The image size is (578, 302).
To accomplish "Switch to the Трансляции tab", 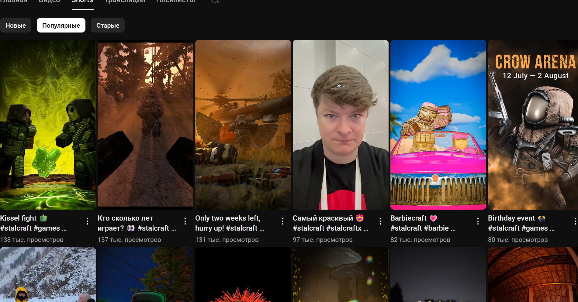I will point(125,2).
